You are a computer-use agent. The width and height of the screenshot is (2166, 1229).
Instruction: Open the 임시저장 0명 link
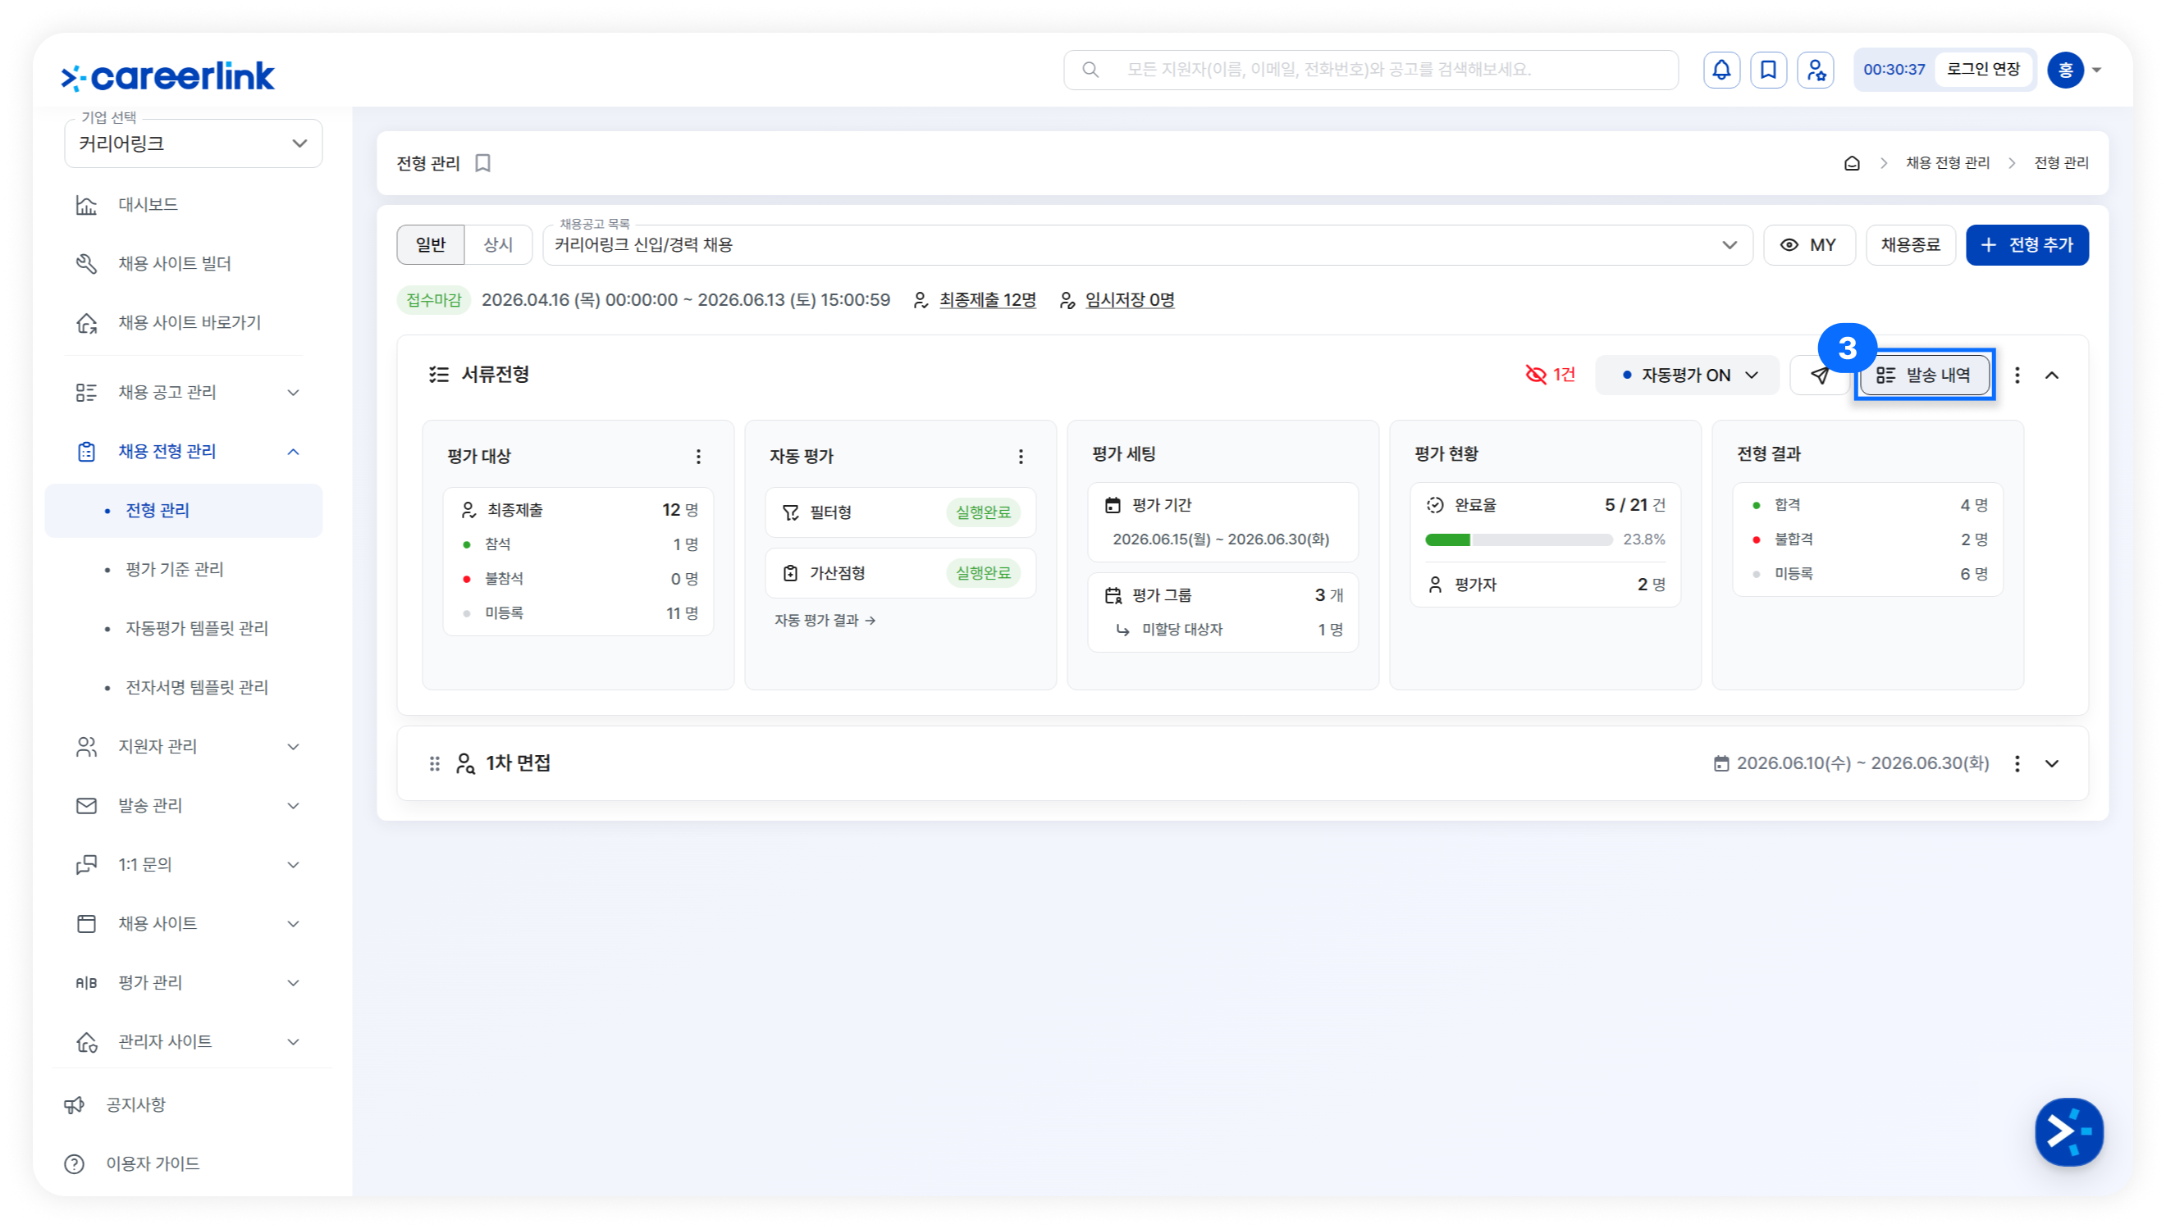(x=1129, y=301)
